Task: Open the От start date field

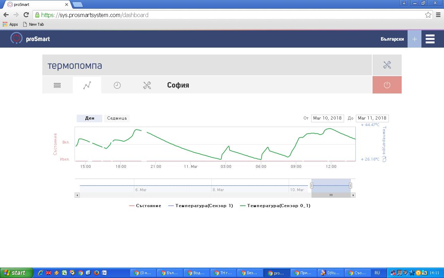Action: [327, 118]
